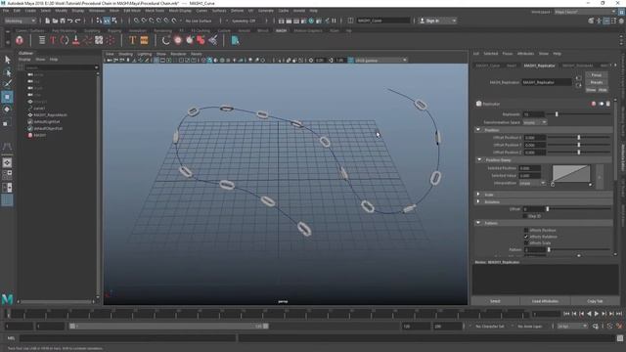Viewport: 626px width, 352px height.
Task: Click the single perspective layout icon
Action: [x=7, y=162]
